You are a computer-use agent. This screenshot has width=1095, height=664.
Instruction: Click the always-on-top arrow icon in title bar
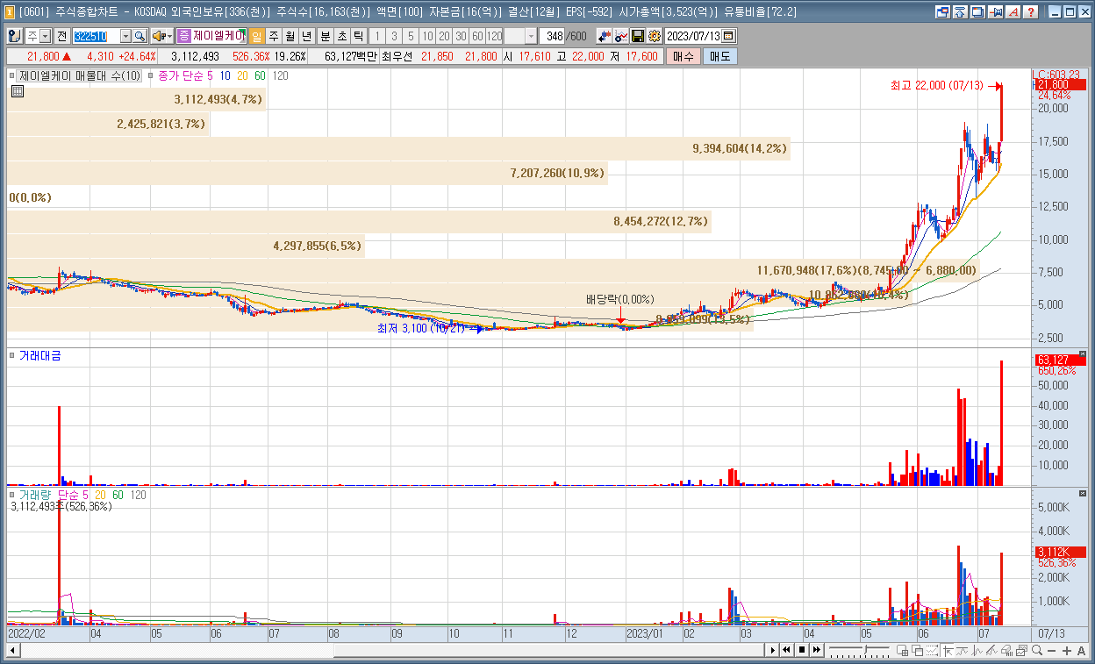pyautogui.click(x=959, y=12)
